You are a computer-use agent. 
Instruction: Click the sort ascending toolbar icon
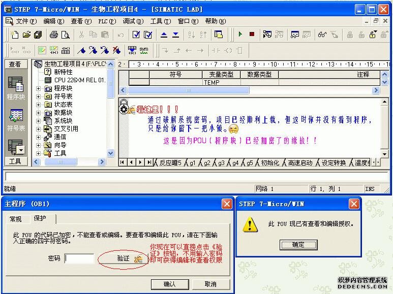pos(192,35)
